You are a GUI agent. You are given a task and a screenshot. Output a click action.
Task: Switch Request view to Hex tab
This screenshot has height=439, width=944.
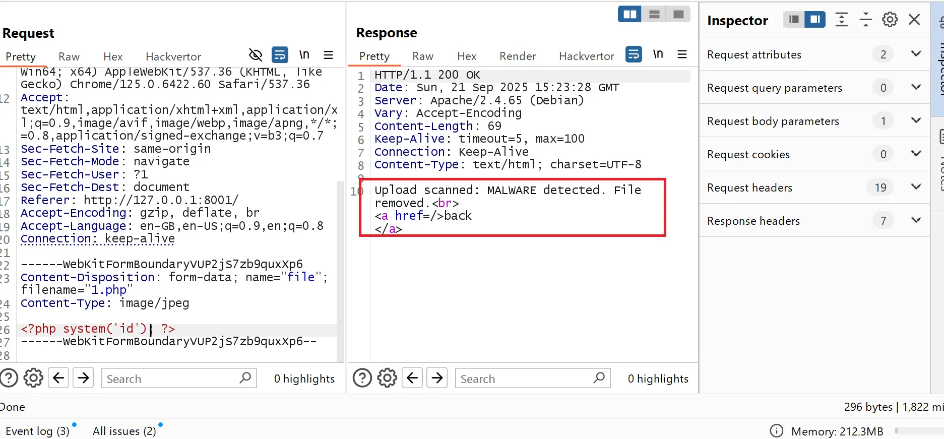coord(113,56)
